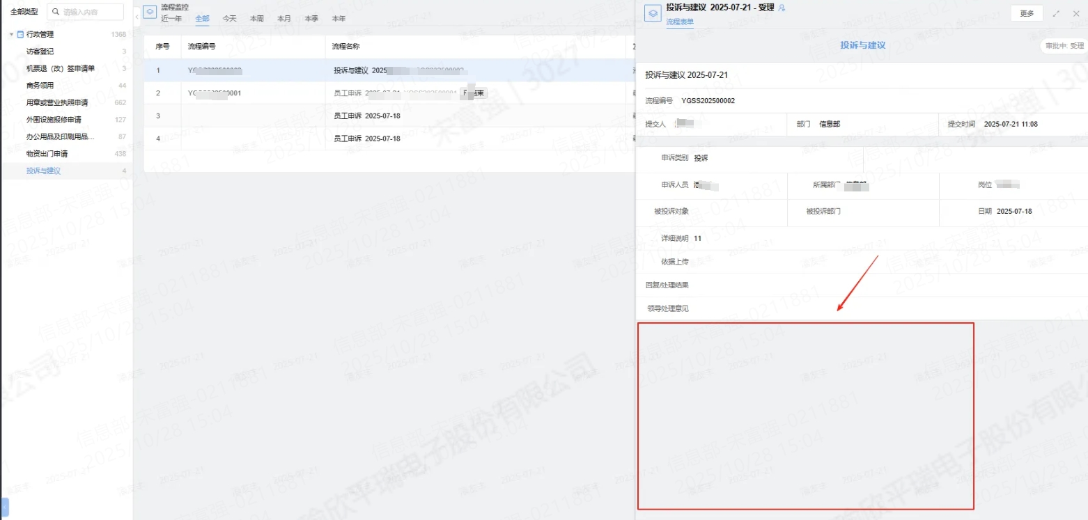
Task: Click the 流程监控 module icon
Action: [x=149, y=13]
